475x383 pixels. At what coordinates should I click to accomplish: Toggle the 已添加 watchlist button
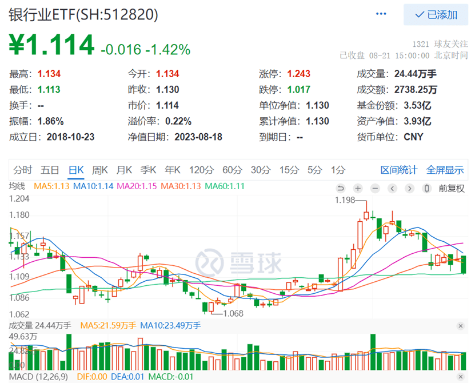tap(436, 15)
